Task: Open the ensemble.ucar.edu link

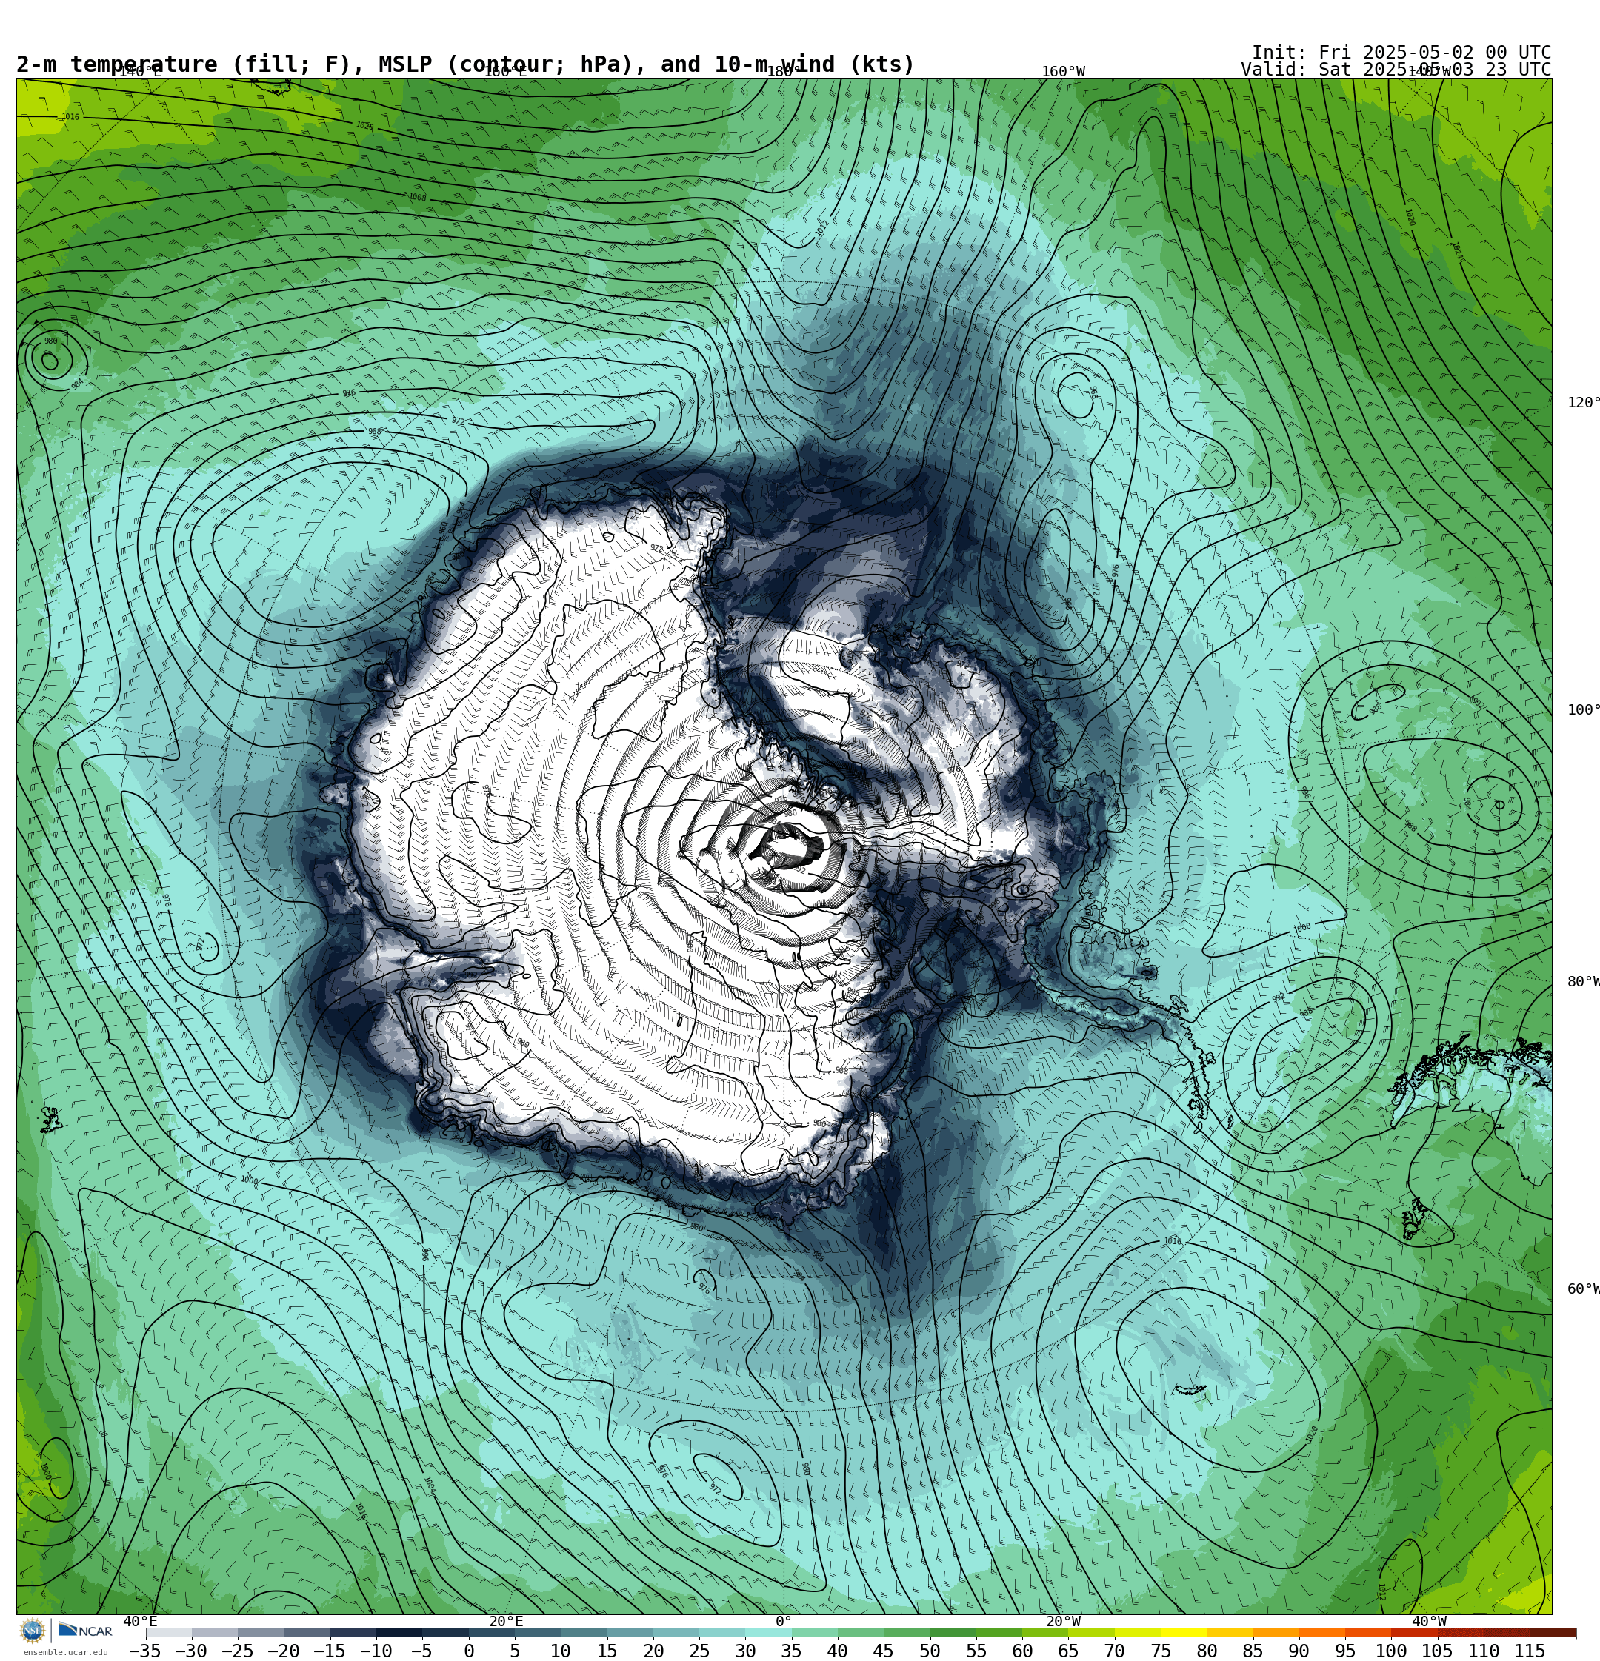Action: pyautogui.click(x=65, y=1653)
